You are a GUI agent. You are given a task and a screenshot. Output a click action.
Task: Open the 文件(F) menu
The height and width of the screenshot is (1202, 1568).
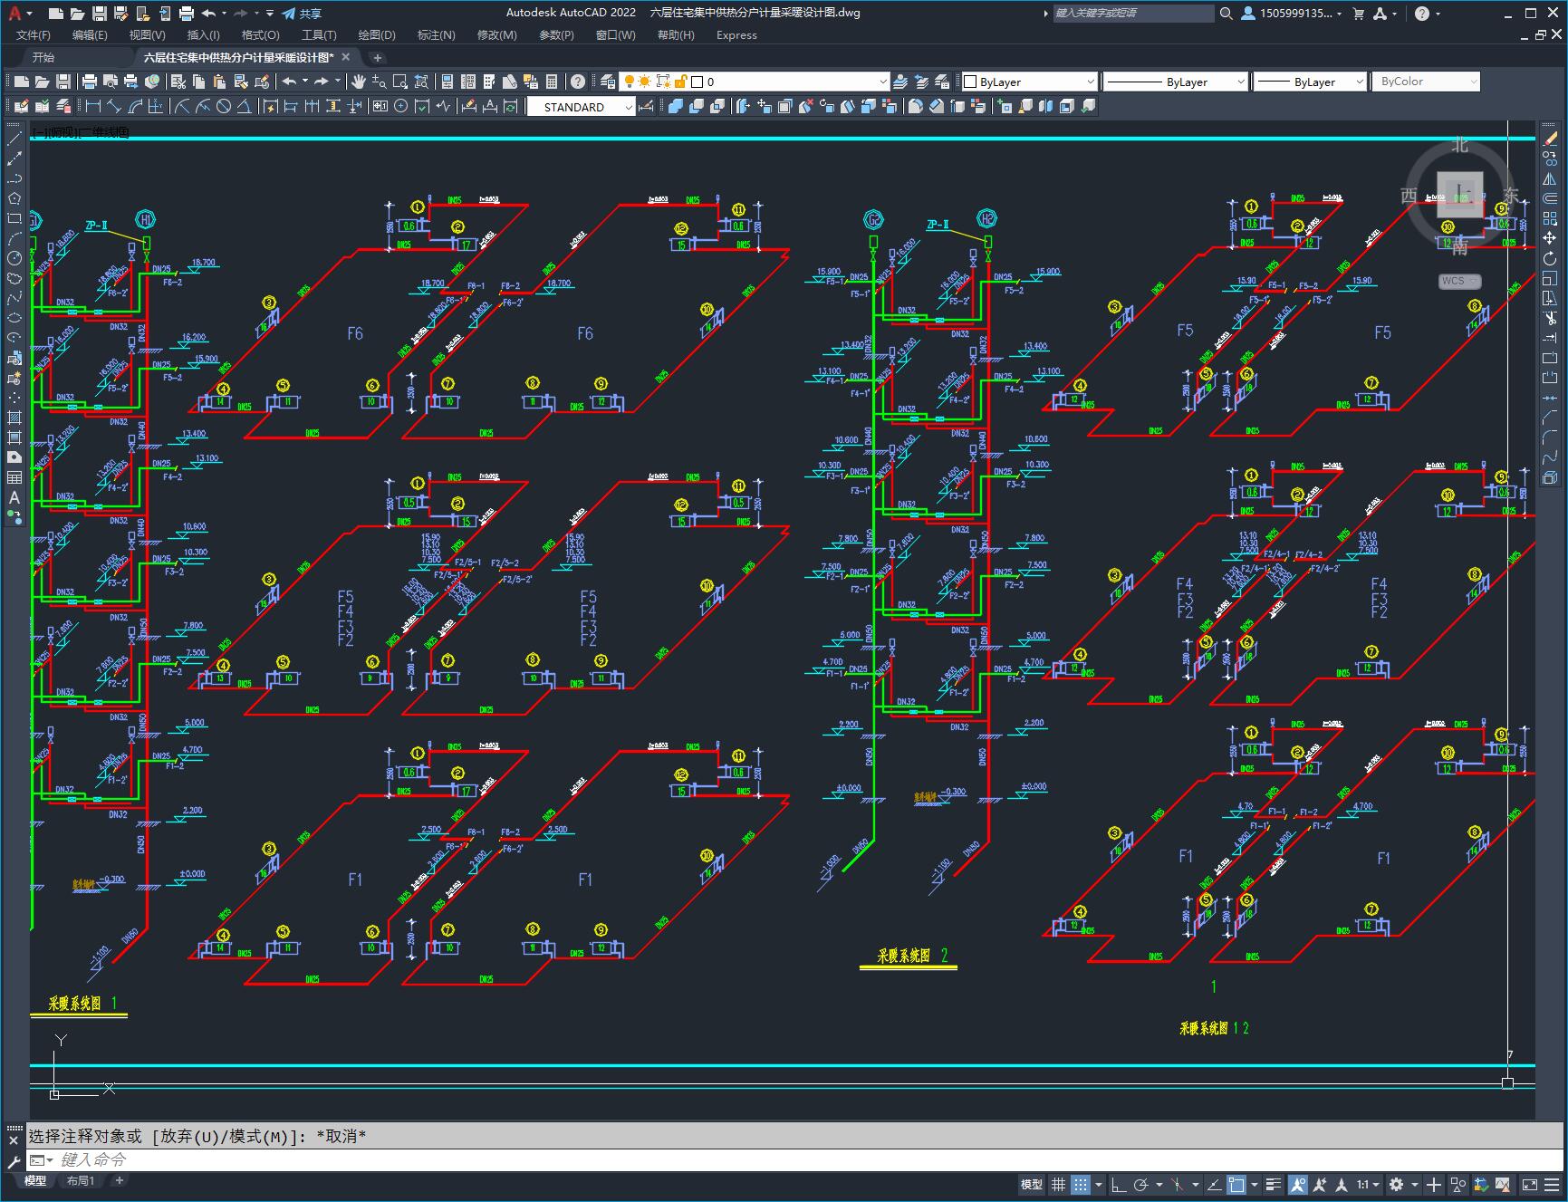tap(34, 34)
